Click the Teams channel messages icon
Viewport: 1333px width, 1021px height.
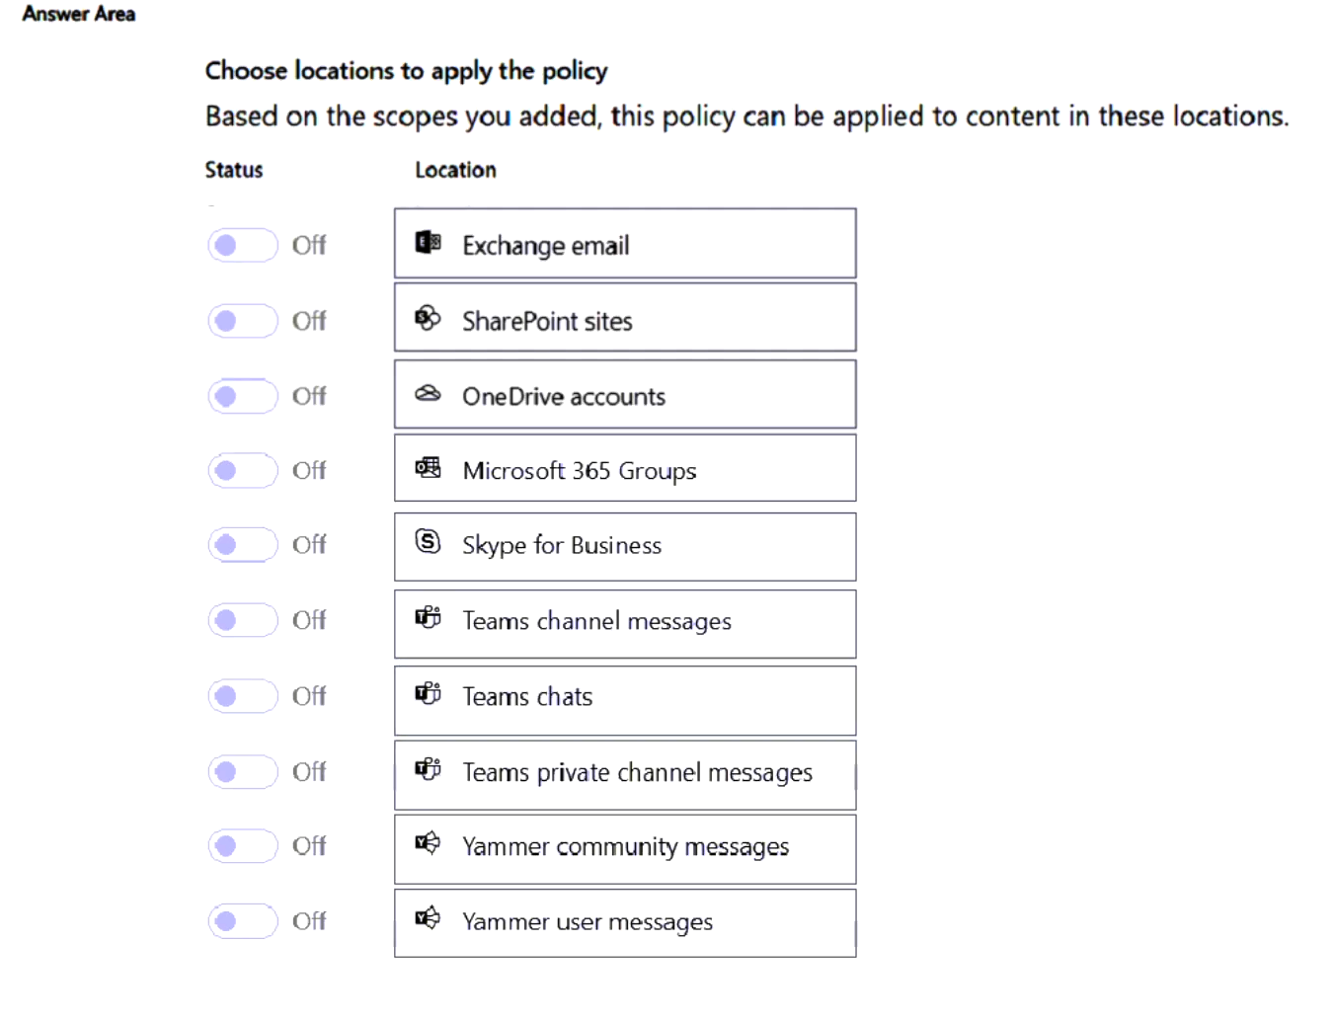[x=428, y=617]
